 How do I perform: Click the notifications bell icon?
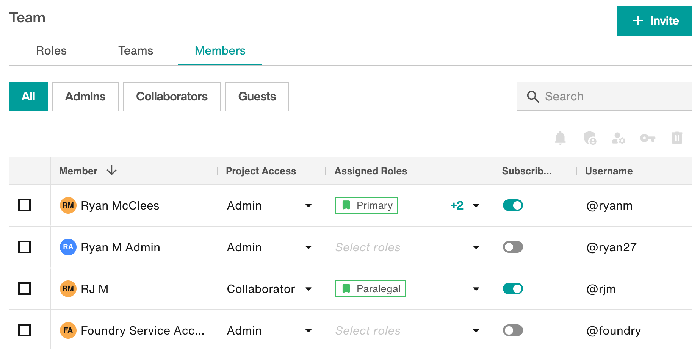click(560, 138)
